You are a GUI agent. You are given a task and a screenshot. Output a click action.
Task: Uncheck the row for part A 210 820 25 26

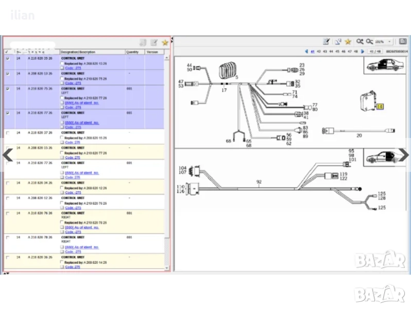[x=7, y=59]
